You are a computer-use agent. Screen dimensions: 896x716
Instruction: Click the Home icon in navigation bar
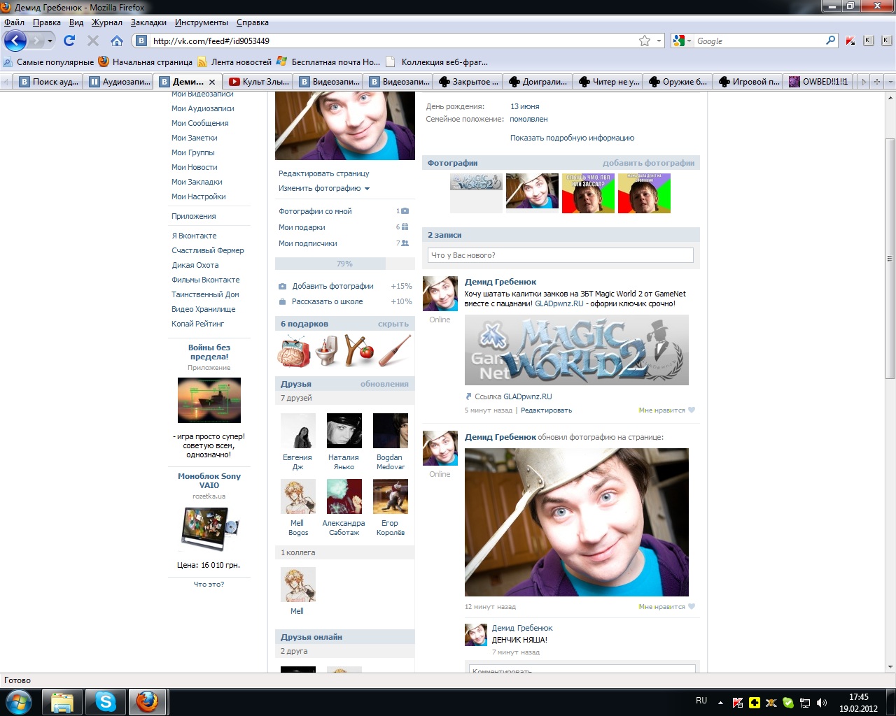coord(117,41)
